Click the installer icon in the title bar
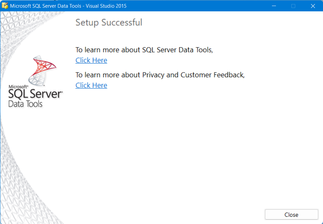 point(5,6)
